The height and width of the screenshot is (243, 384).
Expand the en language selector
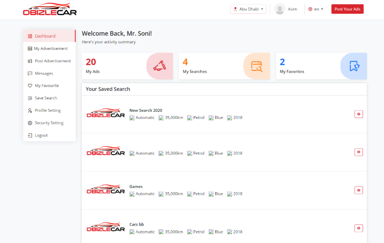tap(315, 9)
